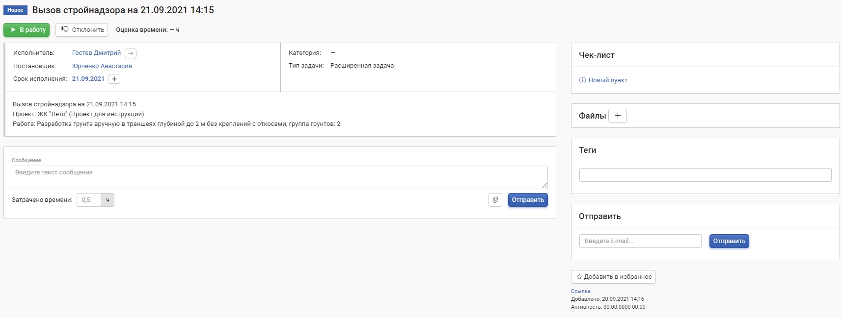Click the tags input field

(x=705, y=175)
